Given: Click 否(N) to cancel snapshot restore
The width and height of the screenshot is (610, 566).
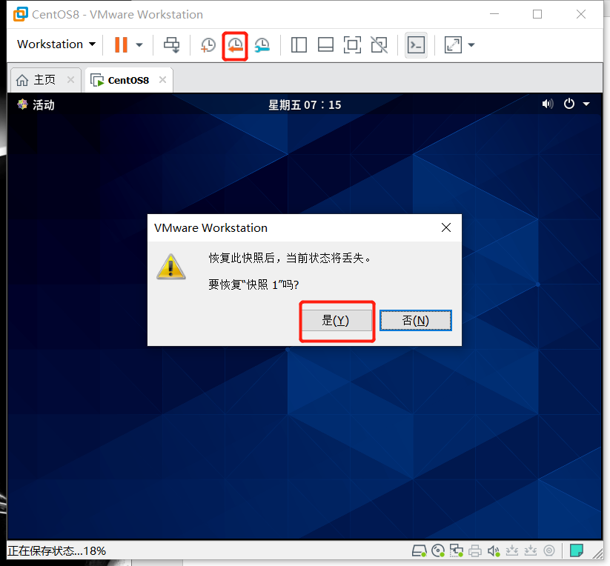Looking at the screenshot, I should [x=416, y=320].
